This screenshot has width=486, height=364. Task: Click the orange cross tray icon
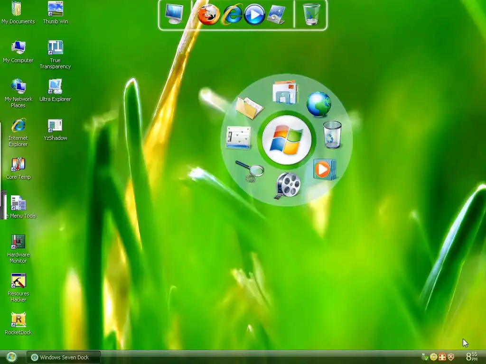pos(442,357)
